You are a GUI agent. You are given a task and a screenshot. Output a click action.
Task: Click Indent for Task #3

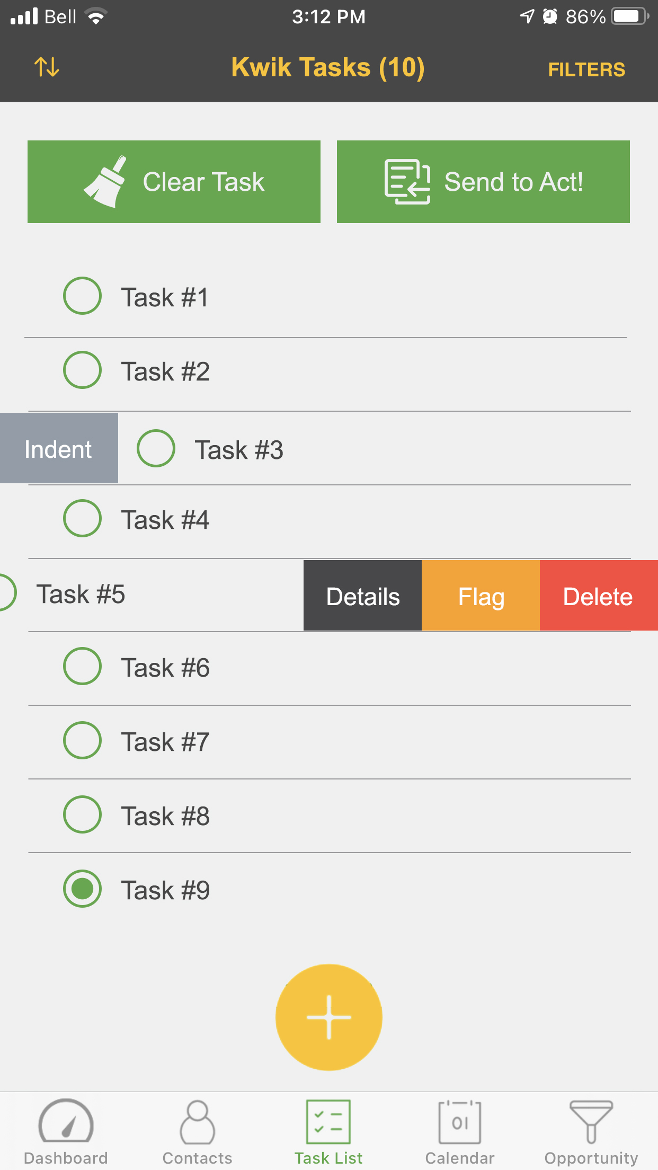59,448
